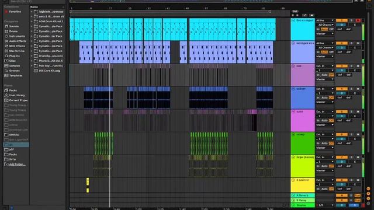
Task: Click the browser search field
Action: click(x=36, y=1)
